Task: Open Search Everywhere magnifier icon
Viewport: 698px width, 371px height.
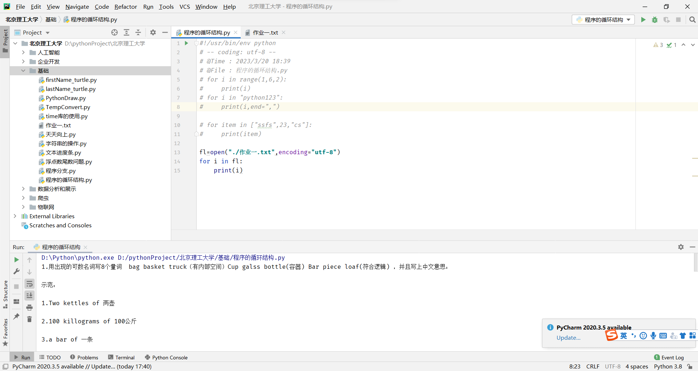Action: 692,20
